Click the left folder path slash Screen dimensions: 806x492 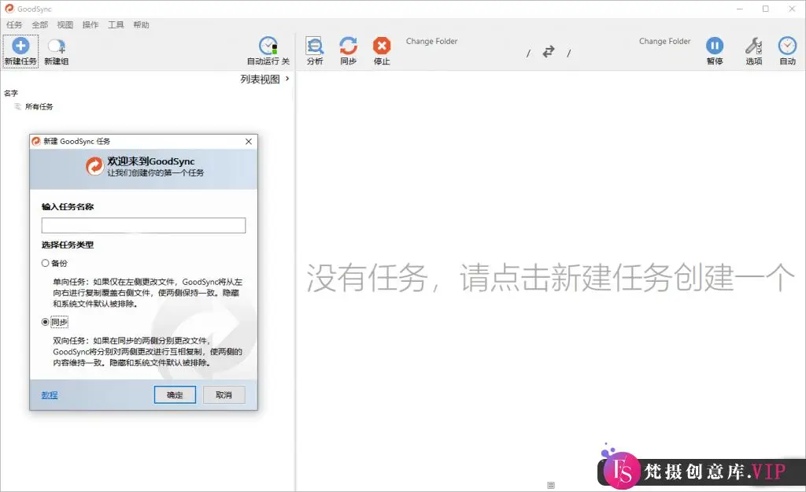(528, 54)
